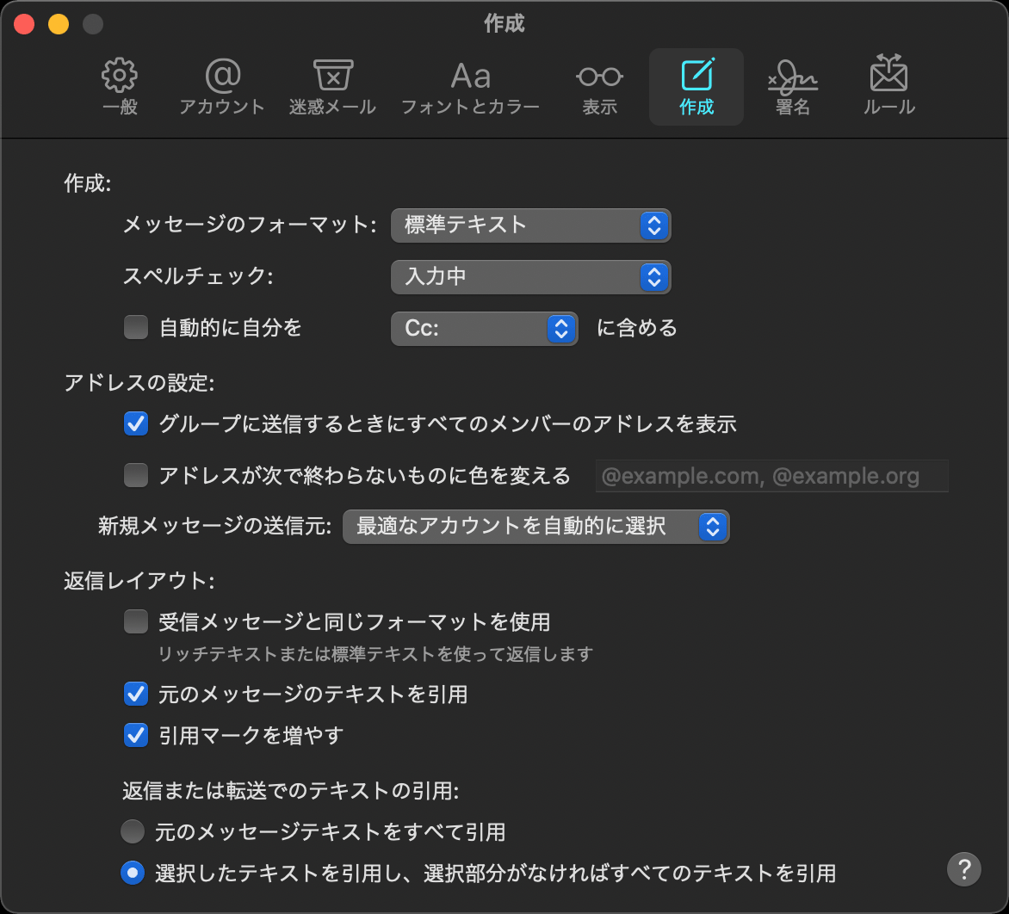Open the Cc: popup menu
Screen dimensions: 1009x914
tap(484, 329)
